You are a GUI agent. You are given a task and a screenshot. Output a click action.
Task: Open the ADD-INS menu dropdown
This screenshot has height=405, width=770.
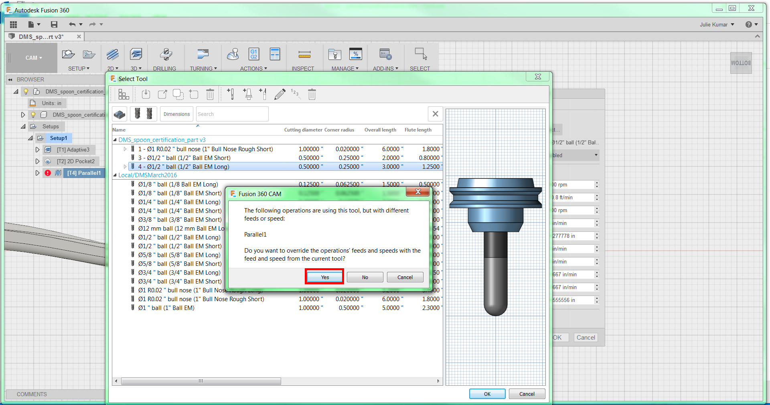385,69
